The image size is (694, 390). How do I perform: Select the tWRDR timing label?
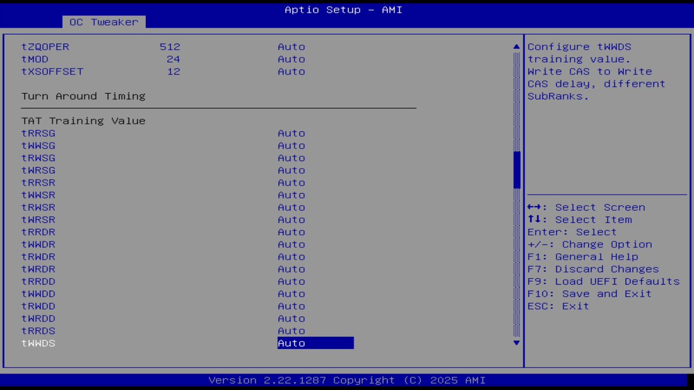click(x=38, y=269)
